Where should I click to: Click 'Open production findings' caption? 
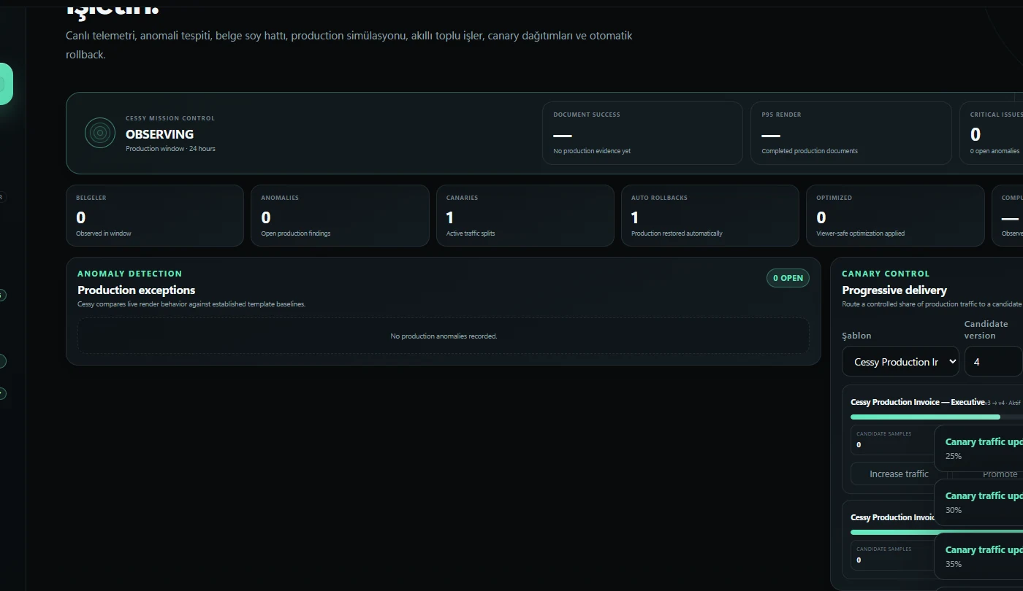(296, 233)
